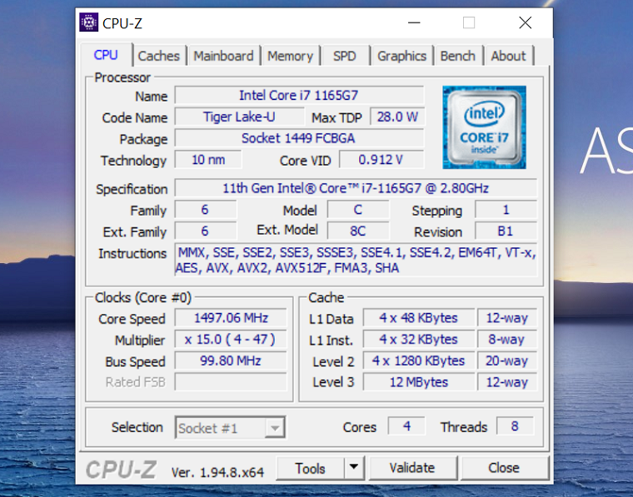Click the Technology value '10 nm'
The width and height of the screenshot is (633, 497).
(x=208, y=159)
